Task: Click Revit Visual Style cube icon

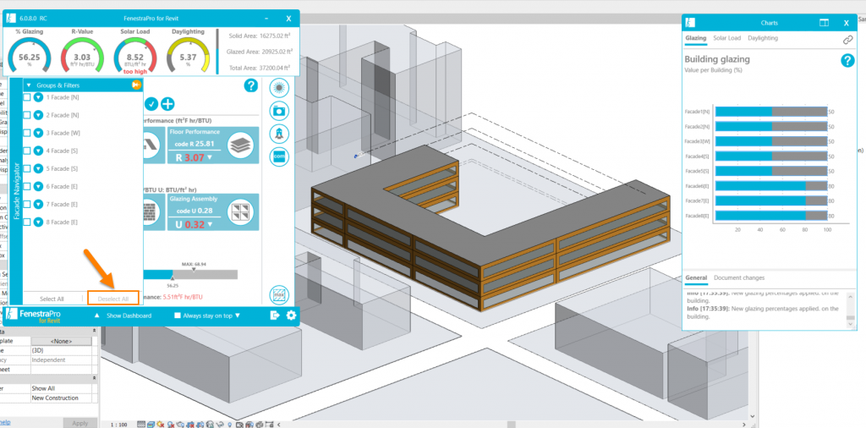Action: click(x=151, y=424)
